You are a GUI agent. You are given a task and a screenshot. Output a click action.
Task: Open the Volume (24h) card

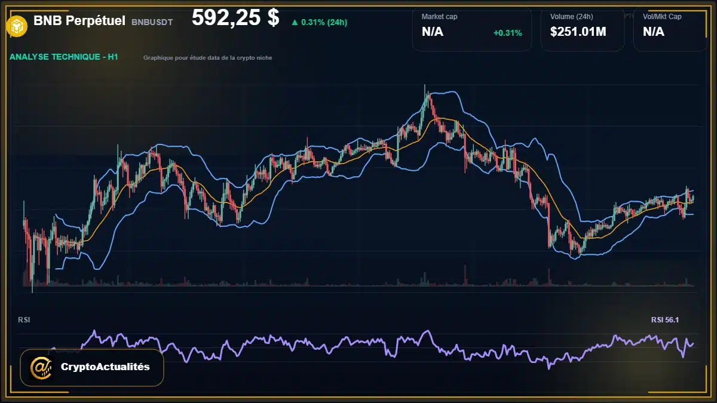583,29
